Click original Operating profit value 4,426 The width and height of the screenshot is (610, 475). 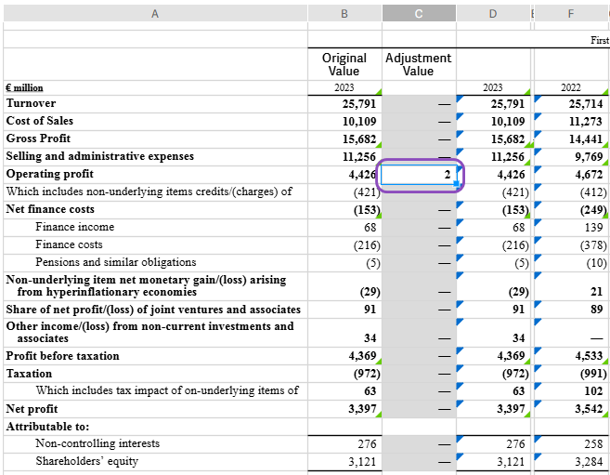[362, 175]
